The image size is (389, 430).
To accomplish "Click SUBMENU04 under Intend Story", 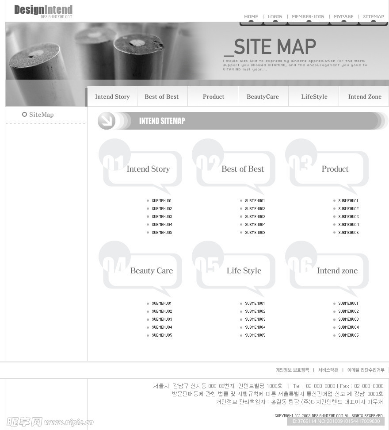I will (x=162, y=225).
